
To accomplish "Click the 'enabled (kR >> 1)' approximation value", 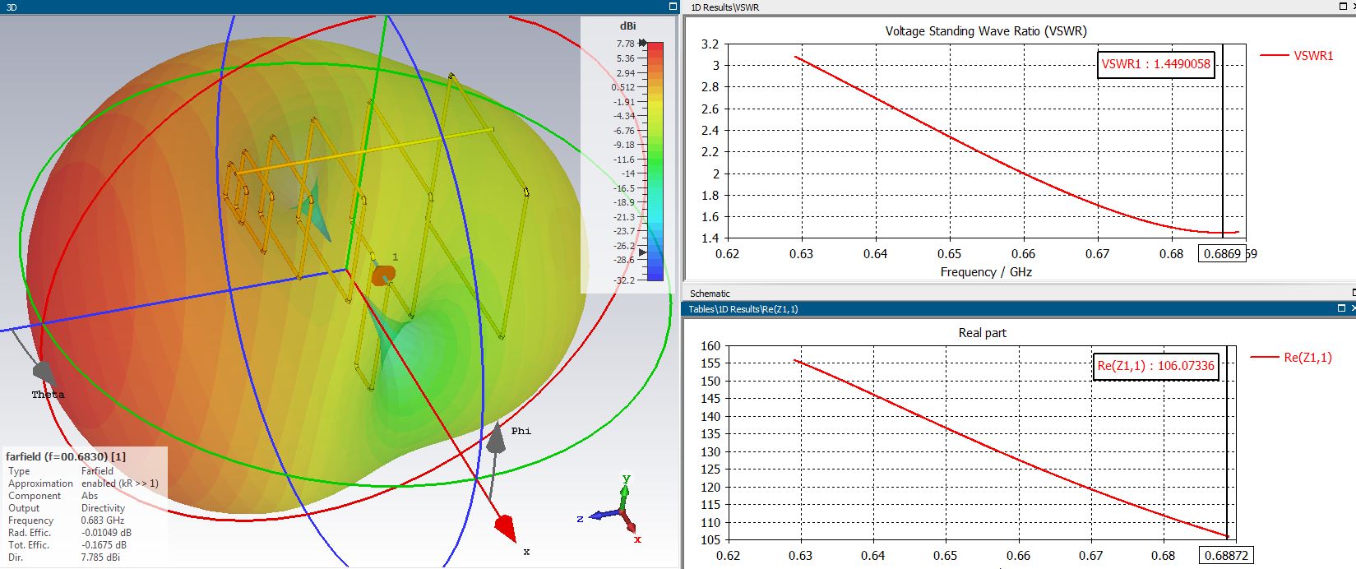I will click(120, 483).
